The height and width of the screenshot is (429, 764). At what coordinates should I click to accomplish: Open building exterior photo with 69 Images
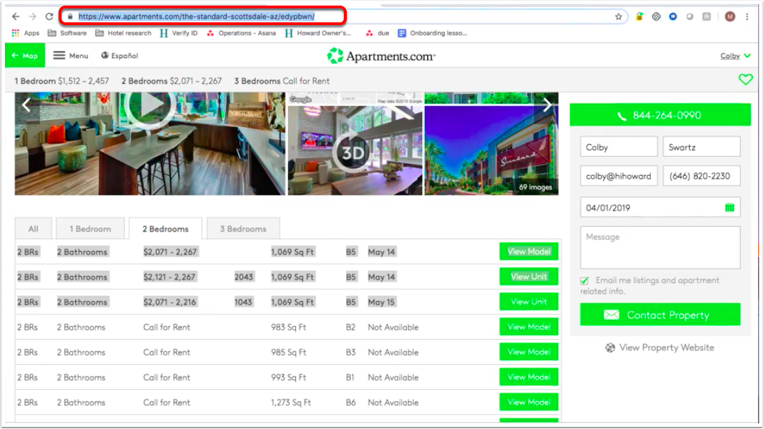[491, 150]
